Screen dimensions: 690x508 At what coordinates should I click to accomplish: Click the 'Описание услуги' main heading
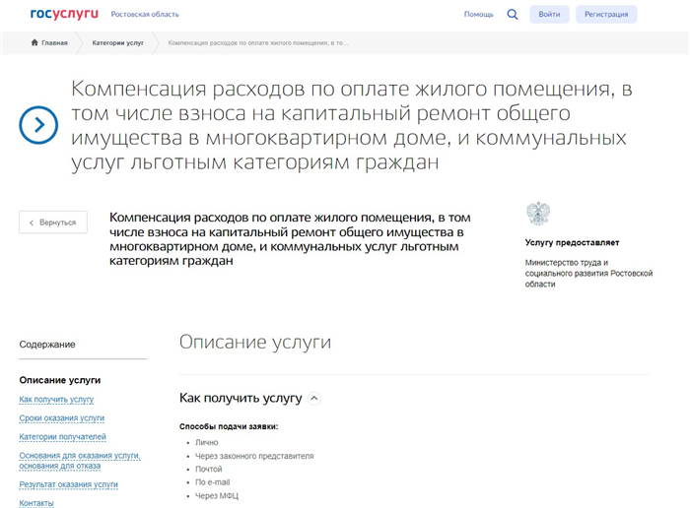pos(255,343)
